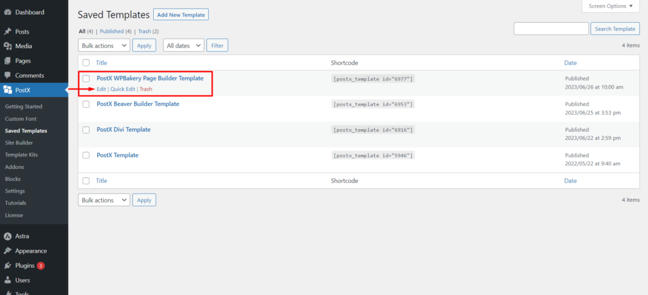This screenshot has width=648, height=295.
Task: Click the Users person icon
Action: (x=8, y=280)
